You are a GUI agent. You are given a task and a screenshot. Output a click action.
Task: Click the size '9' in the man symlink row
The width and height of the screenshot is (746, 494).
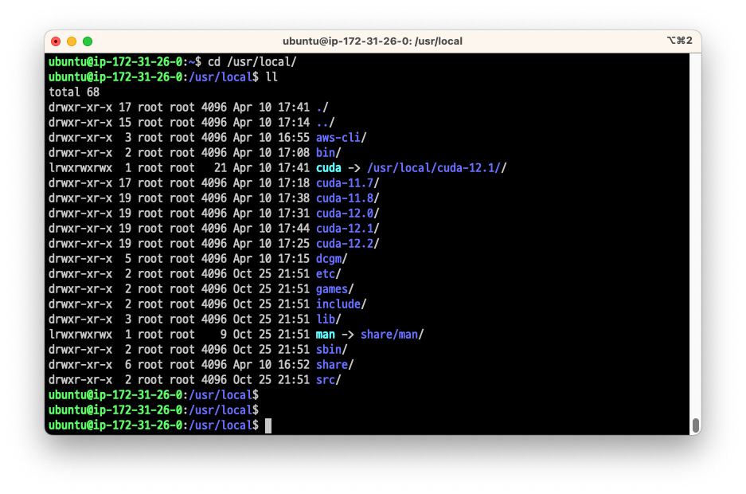pyautogui.click(x=224, y=335)
